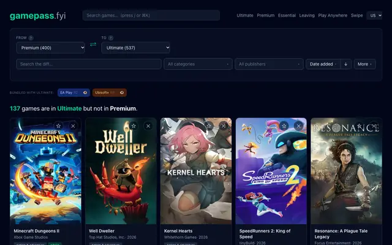The height and width of the screenshot is (245, 392).
Task: Dismiss the Resonance card with X
Action: point(374,126)
